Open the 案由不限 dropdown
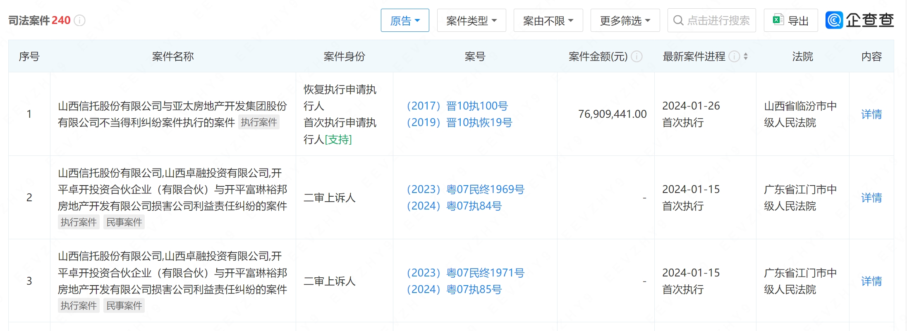 (548, 20)
